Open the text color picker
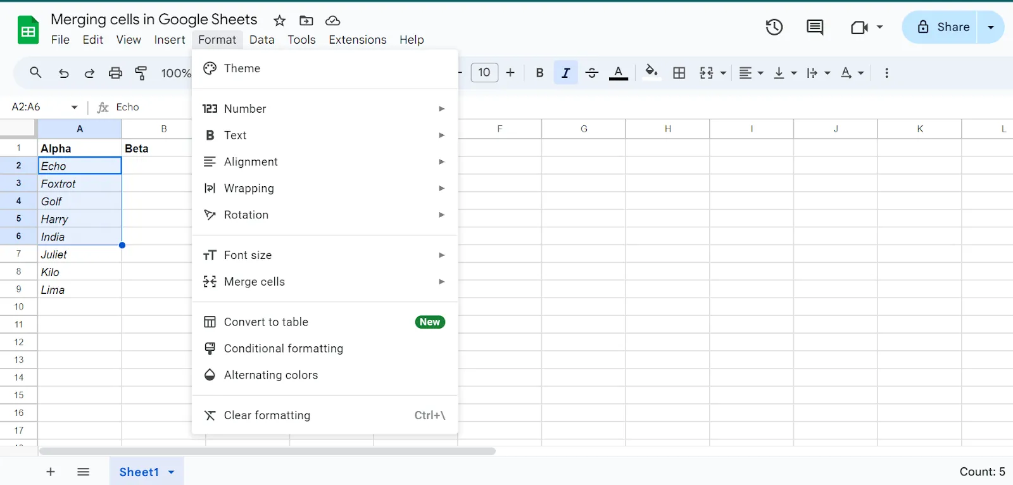 (x=619, y=73)
